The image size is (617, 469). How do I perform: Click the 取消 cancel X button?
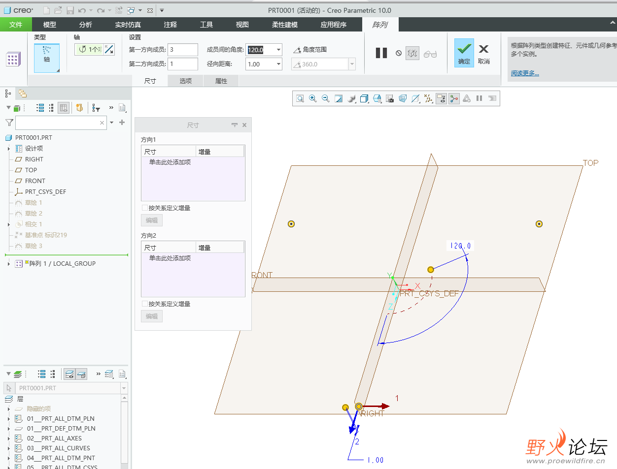click(483, 53)
